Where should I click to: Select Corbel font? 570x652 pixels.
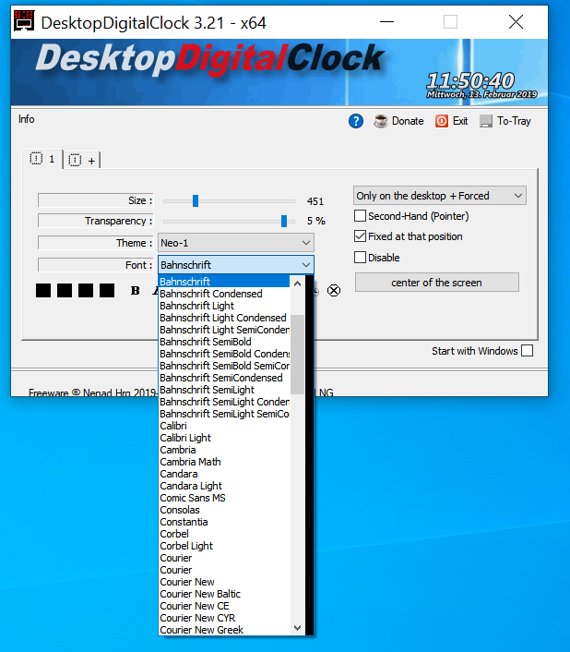point(225,534)
